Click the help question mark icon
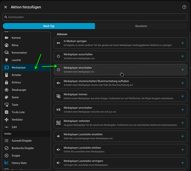191x171 pixels. pyautogui.click(x=184, y=7)
